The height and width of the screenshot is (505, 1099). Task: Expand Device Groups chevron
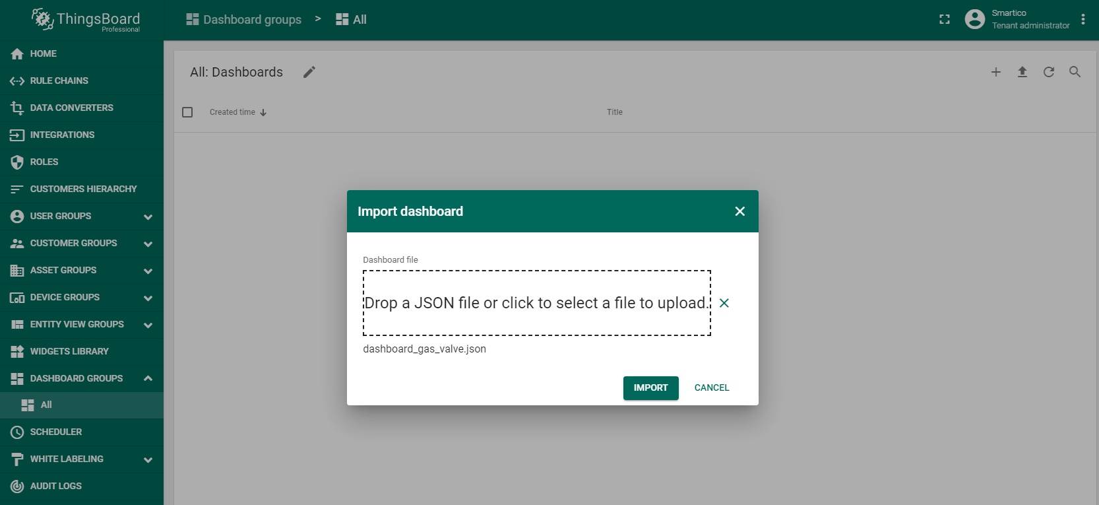[x=148, y=298]
